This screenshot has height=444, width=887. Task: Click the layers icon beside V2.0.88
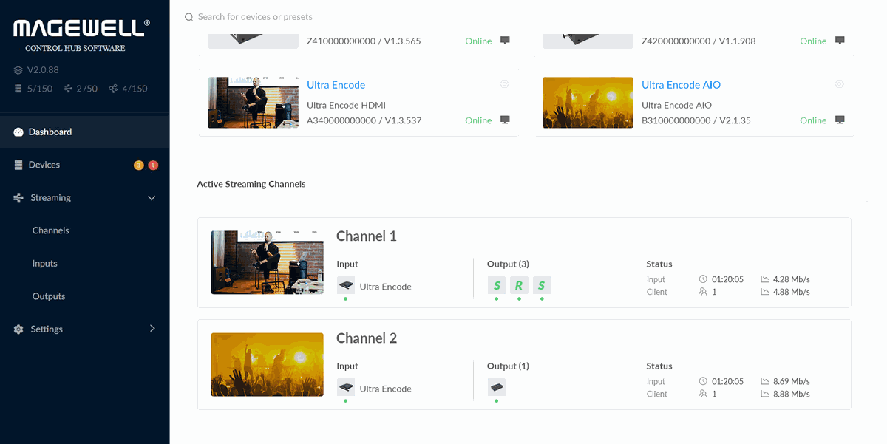tap(18, 70)
